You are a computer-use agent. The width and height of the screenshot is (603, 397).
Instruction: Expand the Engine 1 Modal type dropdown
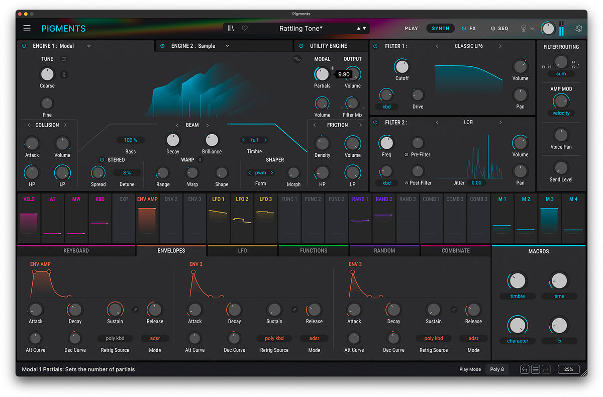(x=89, y=46)
